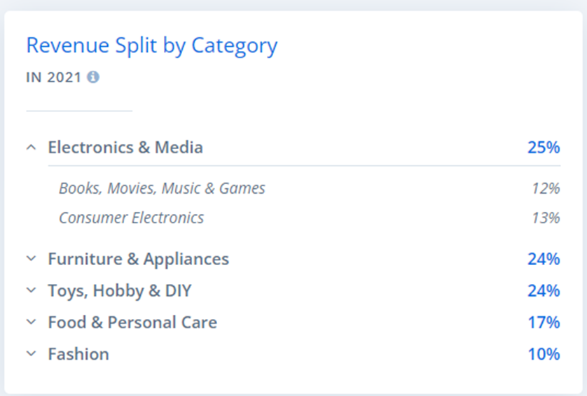Image resolution: width=587 pixels, height=396 pixels.
Task: Click Books, Movies, Music & Games subcategory
Action: pos(162,188)
